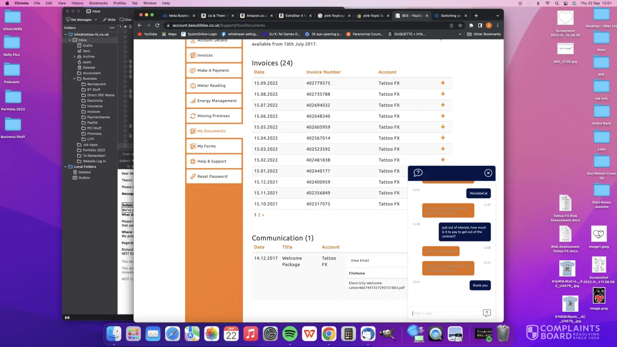Image resolution: width=617 pixels, height=347 pixels.
Task: Open Spotify from the dock
Action: pos(290,334)
